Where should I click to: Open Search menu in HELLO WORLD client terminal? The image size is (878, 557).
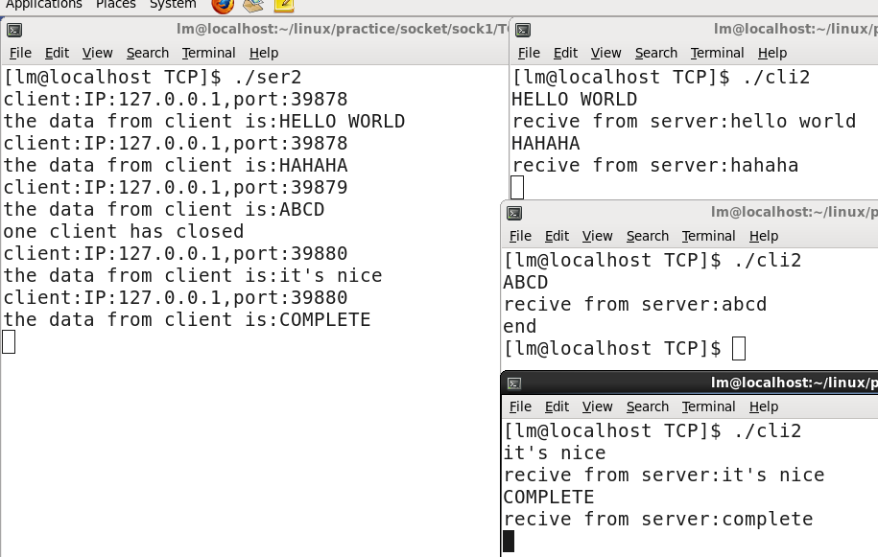point(655,53)
